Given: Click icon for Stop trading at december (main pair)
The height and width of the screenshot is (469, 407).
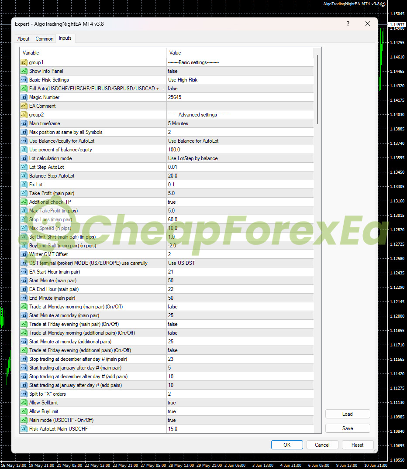Looking at the screenshot, I should coord(24,359).
